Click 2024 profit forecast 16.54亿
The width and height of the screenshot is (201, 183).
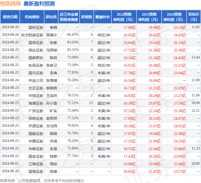(129, 81)
